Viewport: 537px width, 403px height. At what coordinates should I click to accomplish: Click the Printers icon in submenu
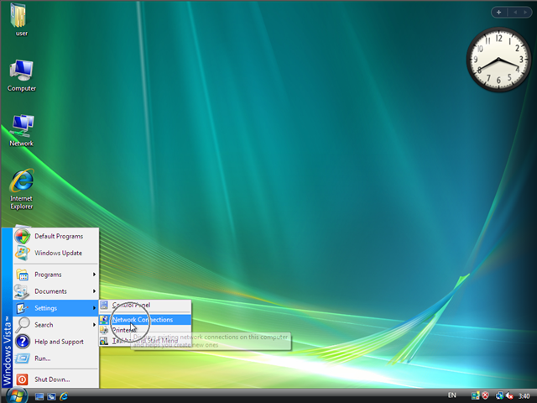[104, 330]
